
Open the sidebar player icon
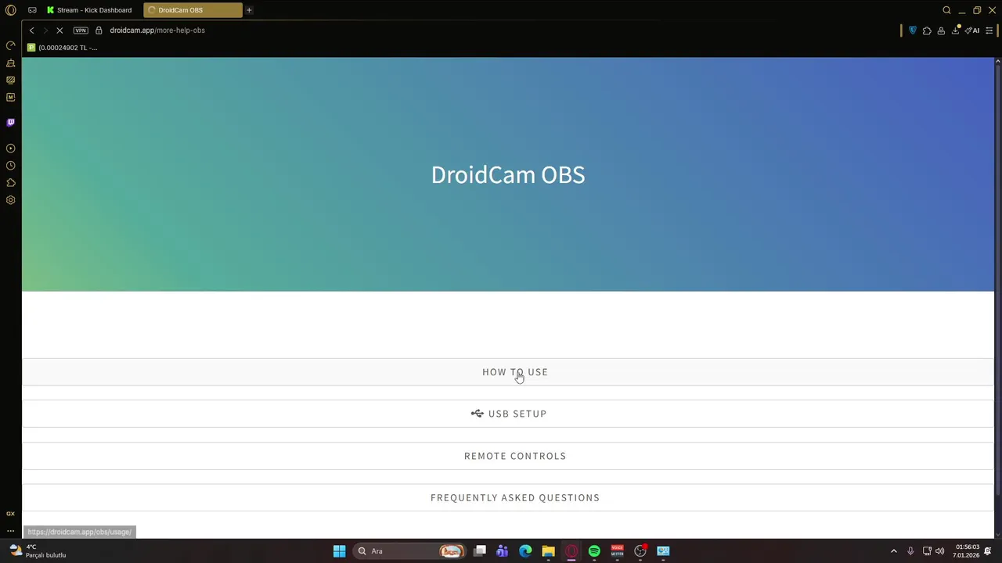coord(11,149)
